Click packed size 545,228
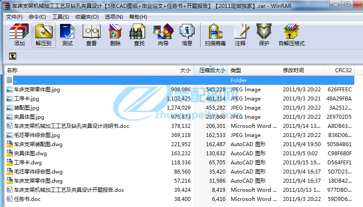Image resolution: width=363 pixels, height=207 pixels. click(215, 90)
